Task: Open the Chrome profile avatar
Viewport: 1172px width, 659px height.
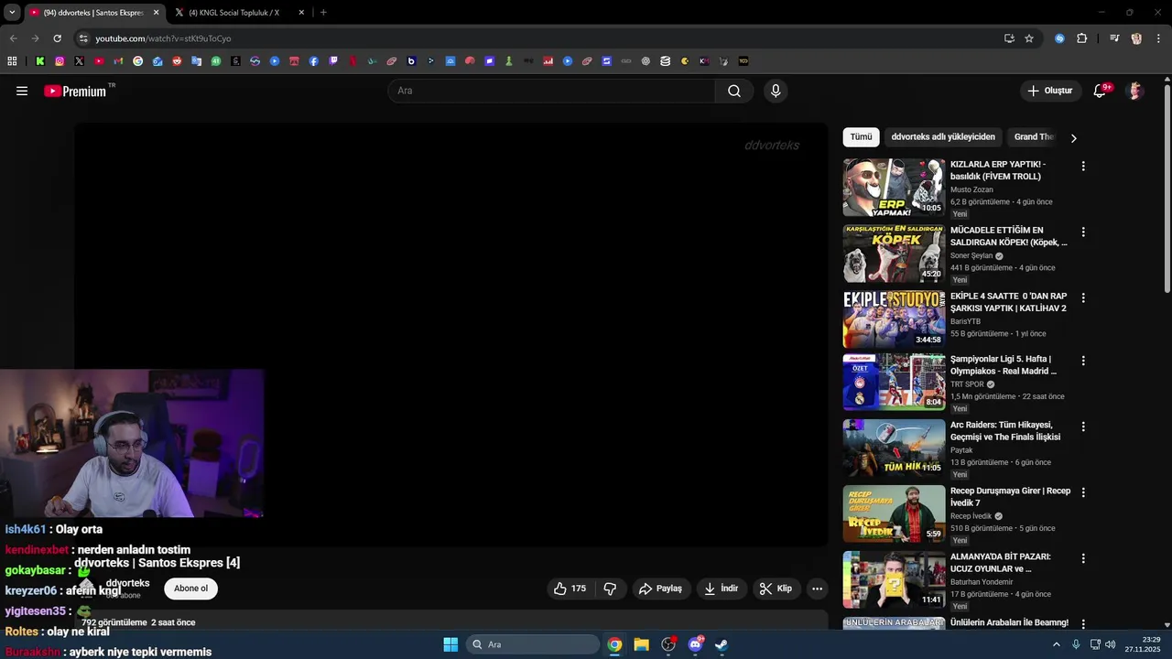Action: pos(1136,38)
